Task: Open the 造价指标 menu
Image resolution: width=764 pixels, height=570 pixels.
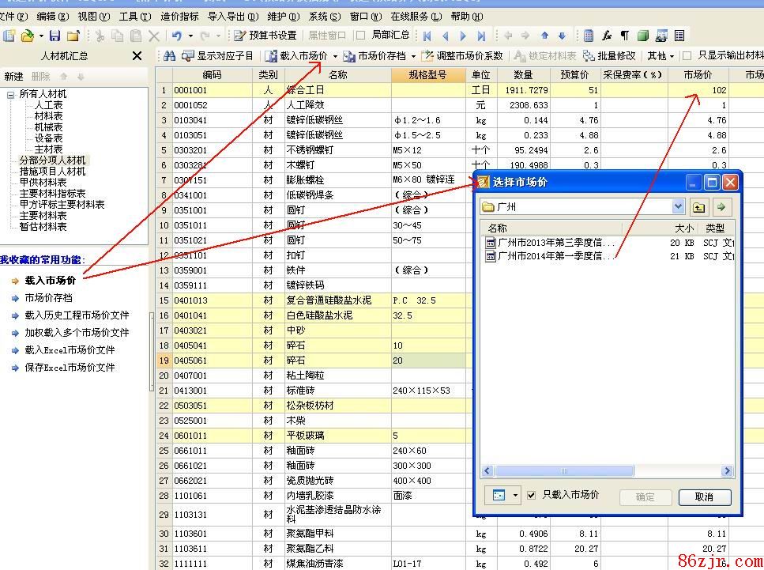Action: tap(179, 16)
